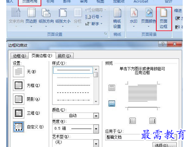Open the 文字方向 text direction tool
The height and width of the screenshot is (147, 189).
(16, 17)
